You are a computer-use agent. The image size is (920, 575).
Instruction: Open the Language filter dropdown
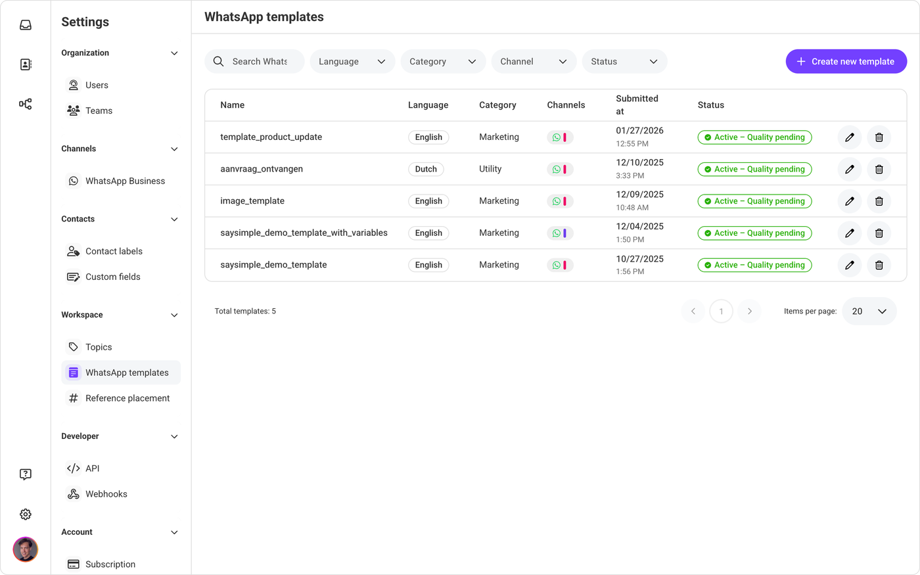(x=352, y=62)
